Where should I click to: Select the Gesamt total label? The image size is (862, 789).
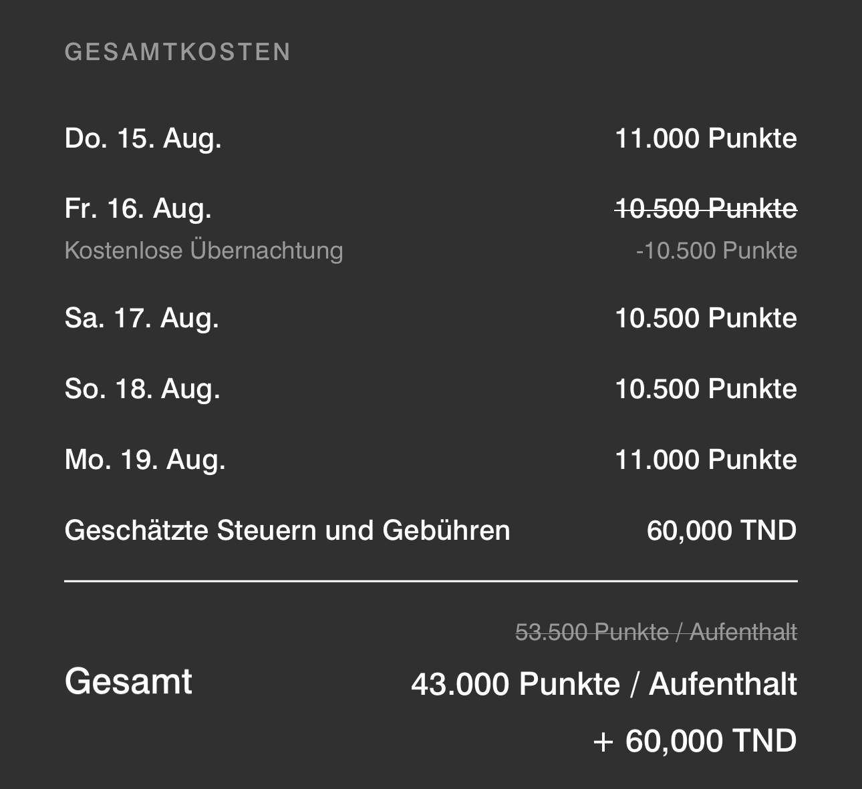pos(128,681)
